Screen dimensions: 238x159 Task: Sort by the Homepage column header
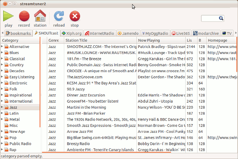[x=221, y=40]
